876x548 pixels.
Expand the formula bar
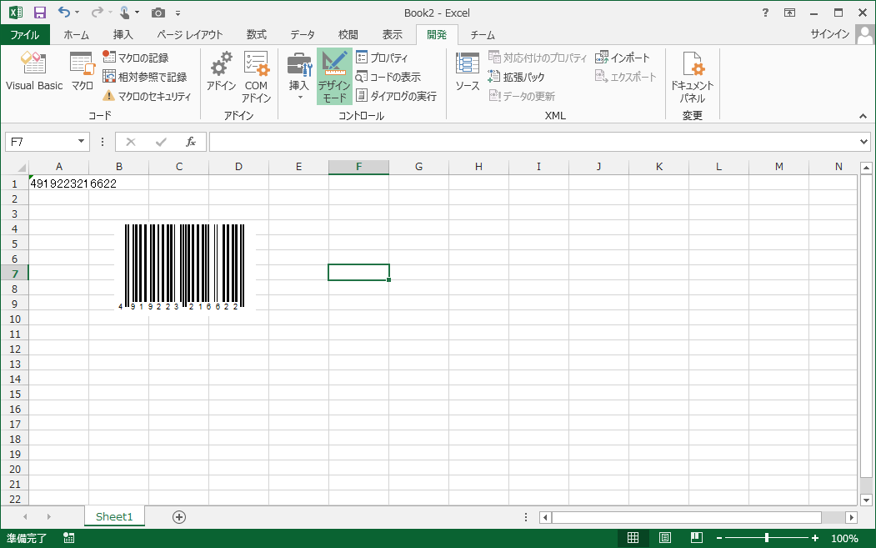(x=863, y=142)
